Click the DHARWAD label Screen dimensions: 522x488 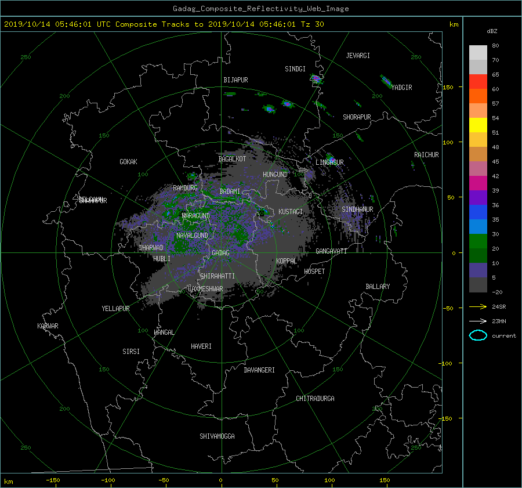click(x=151, y=248)
